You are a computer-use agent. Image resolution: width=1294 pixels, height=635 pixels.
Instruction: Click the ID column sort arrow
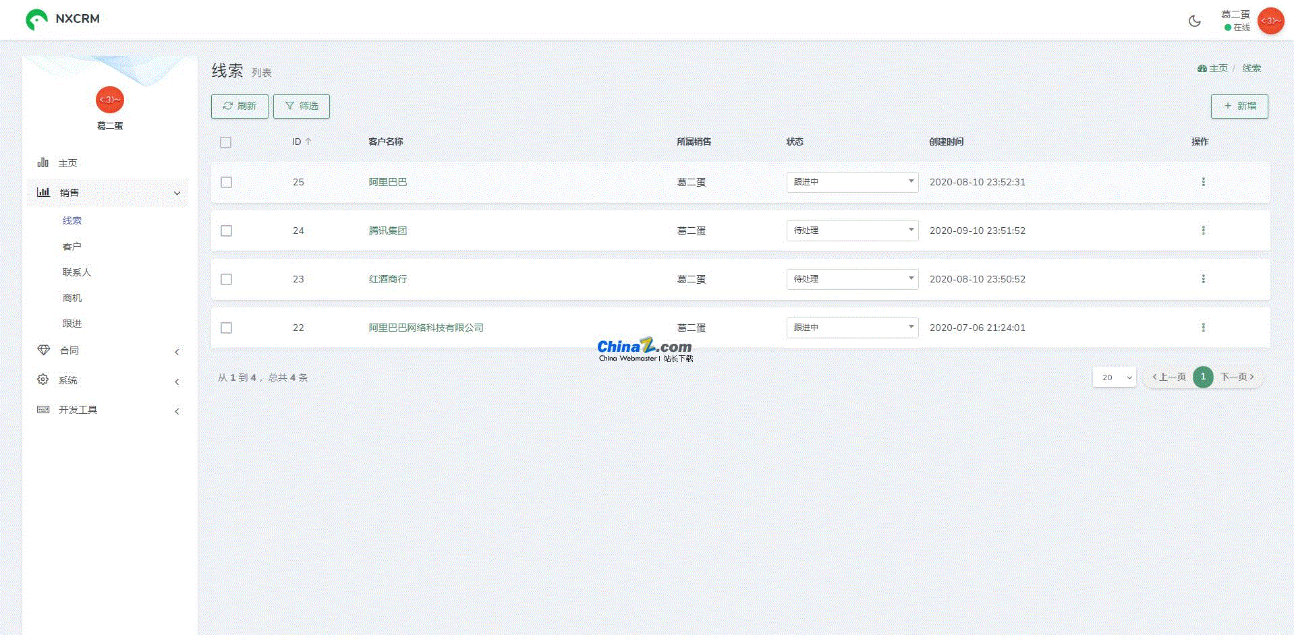tap(308, 142)
